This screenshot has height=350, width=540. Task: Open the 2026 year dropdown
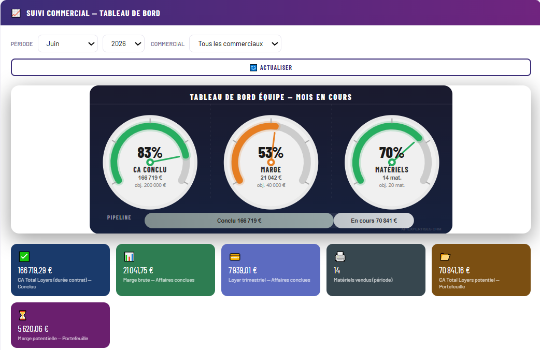[124, 43]
